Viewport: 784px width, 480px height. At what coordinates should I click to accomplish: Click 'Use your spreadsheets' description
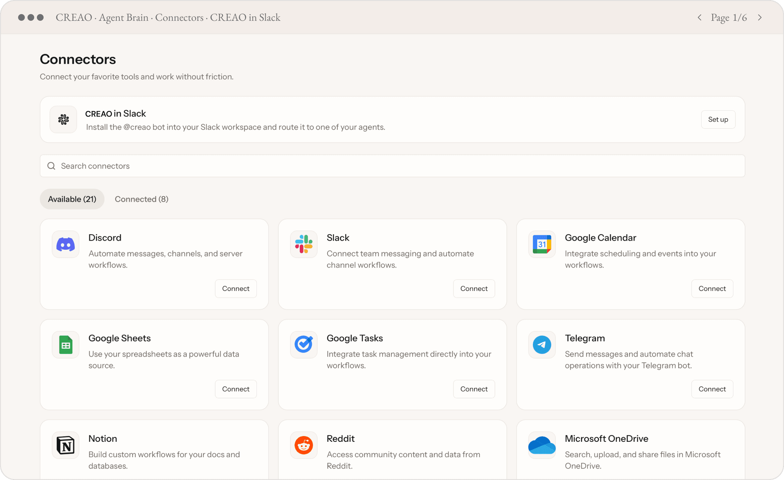(x=164, y=360)
